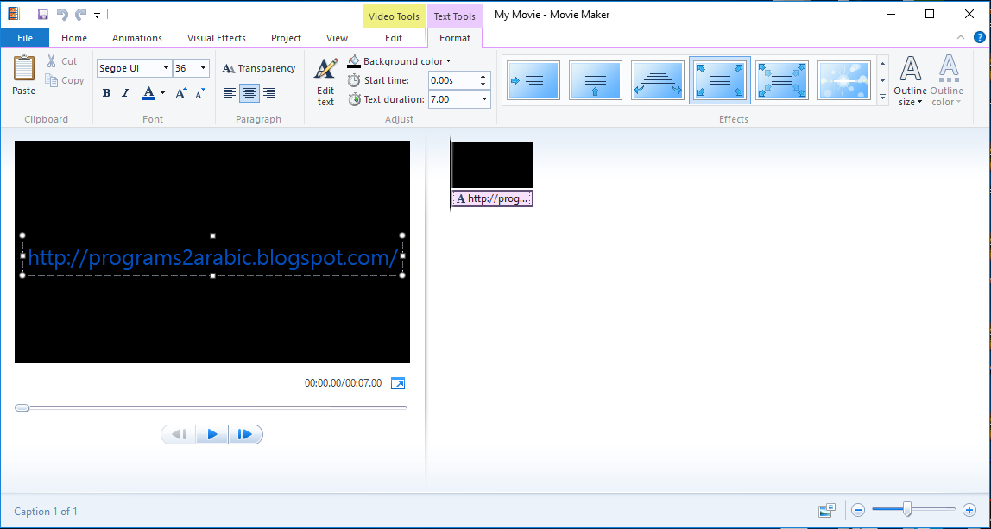Apply the zoom-in with eight arrows text effect
The height and width of the screenshot is (529, 991).
pyautogui.click(x=782, y=80)
